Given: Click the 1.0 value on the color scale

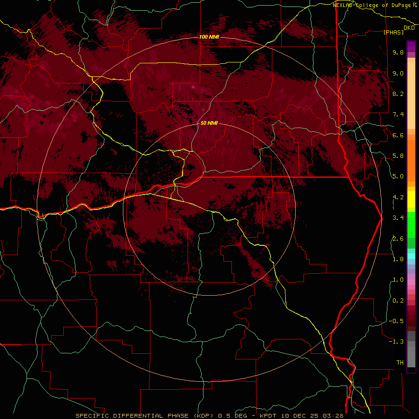Looking at the screenshot, I should click(x=398, y=280).
